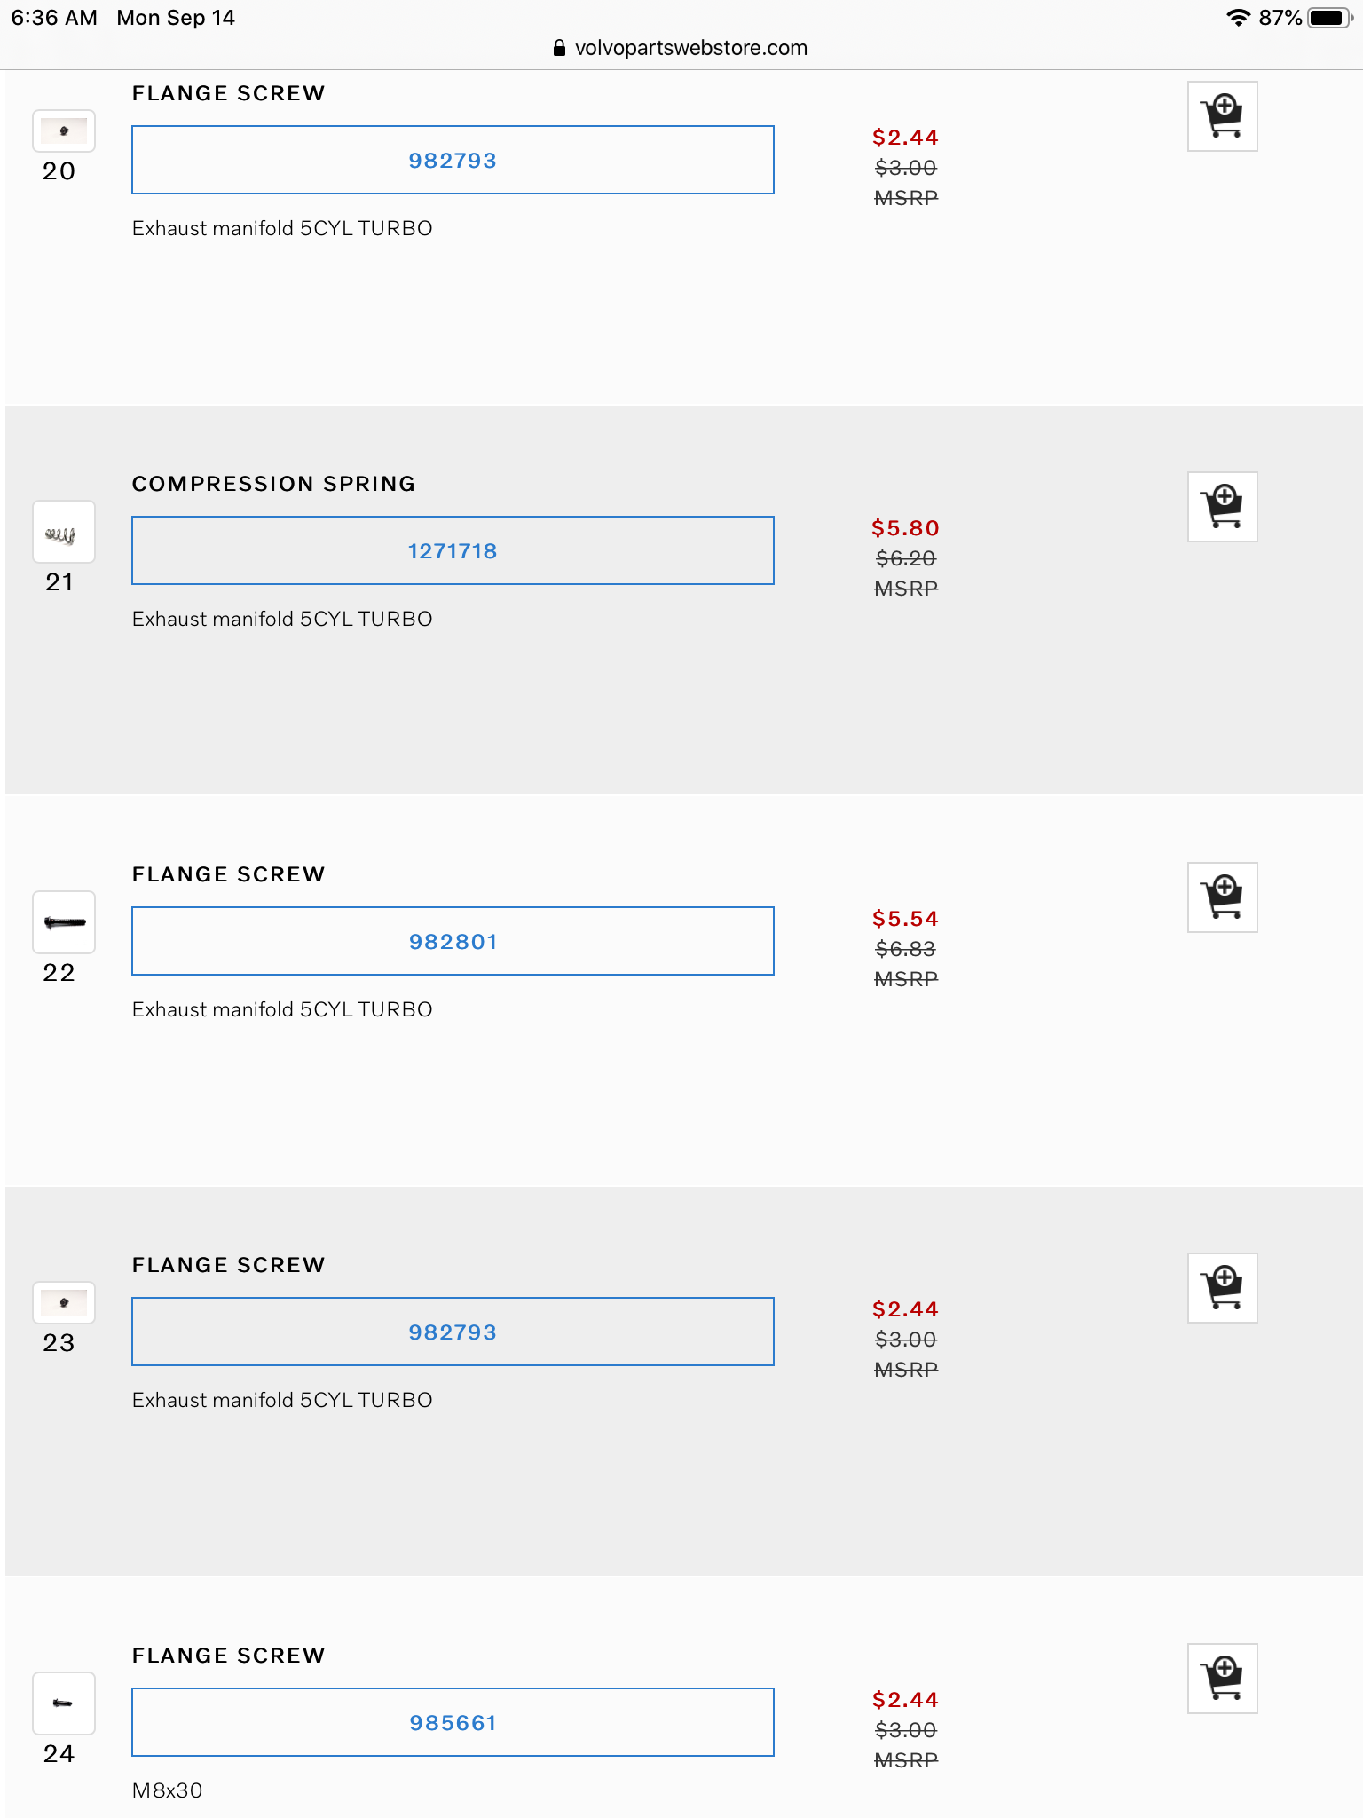1363x1818 pixels.
Task: Tap the 6:36 AM clock
Action: (x=54, y=18)
